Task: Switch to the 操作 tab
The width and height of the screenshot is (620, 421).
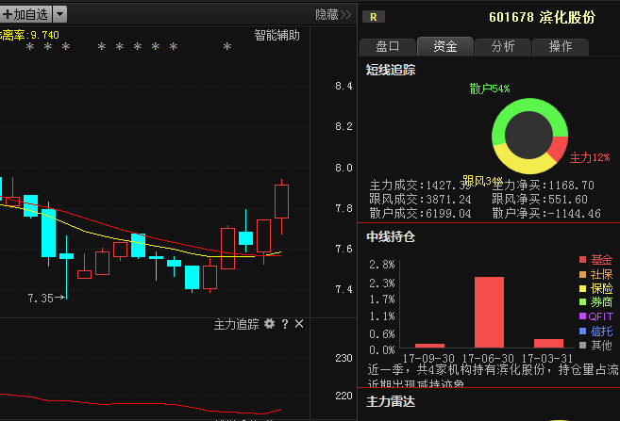Action: [x=561, y=46]
